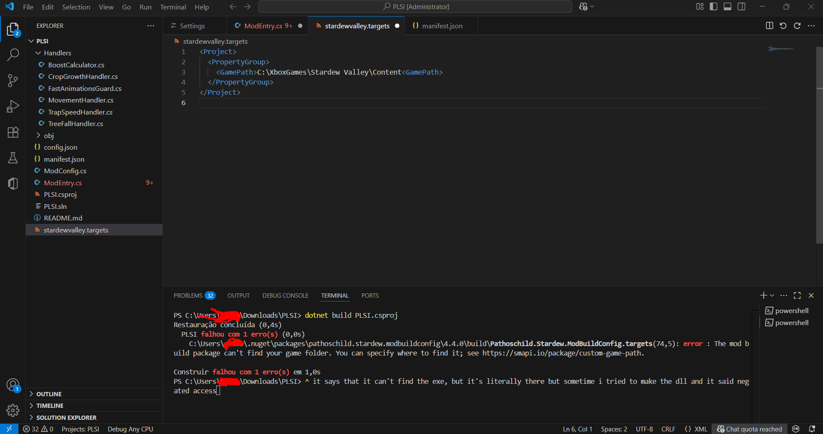Open the Copilot dropdown chevron

(592, 7)
